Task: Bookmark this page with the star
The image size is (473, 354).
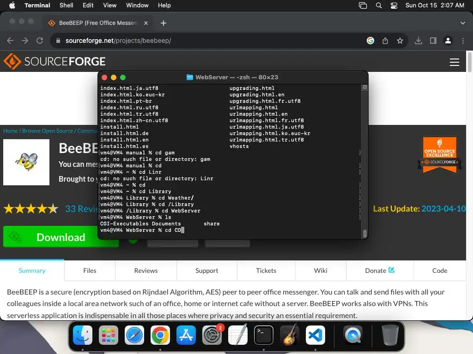Action: [400, 41]
